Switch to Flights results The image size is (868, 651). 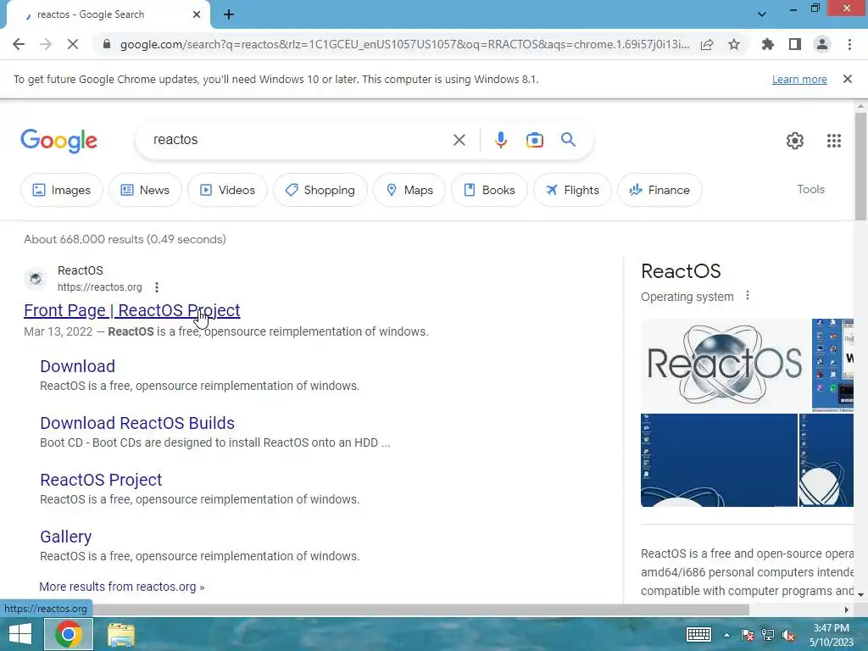click(572, 190)
